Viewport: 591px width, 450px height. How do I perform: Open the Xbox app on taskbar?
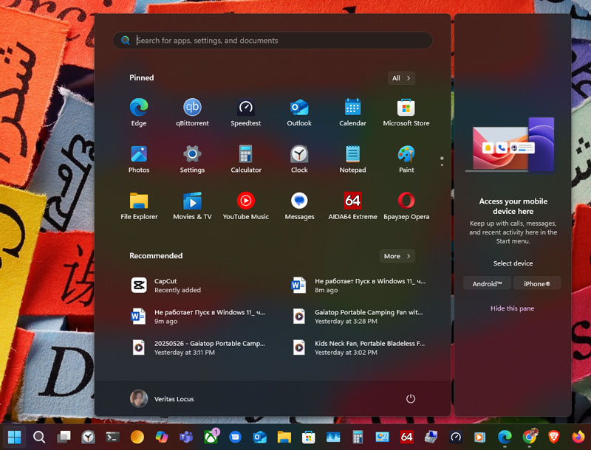211,437
